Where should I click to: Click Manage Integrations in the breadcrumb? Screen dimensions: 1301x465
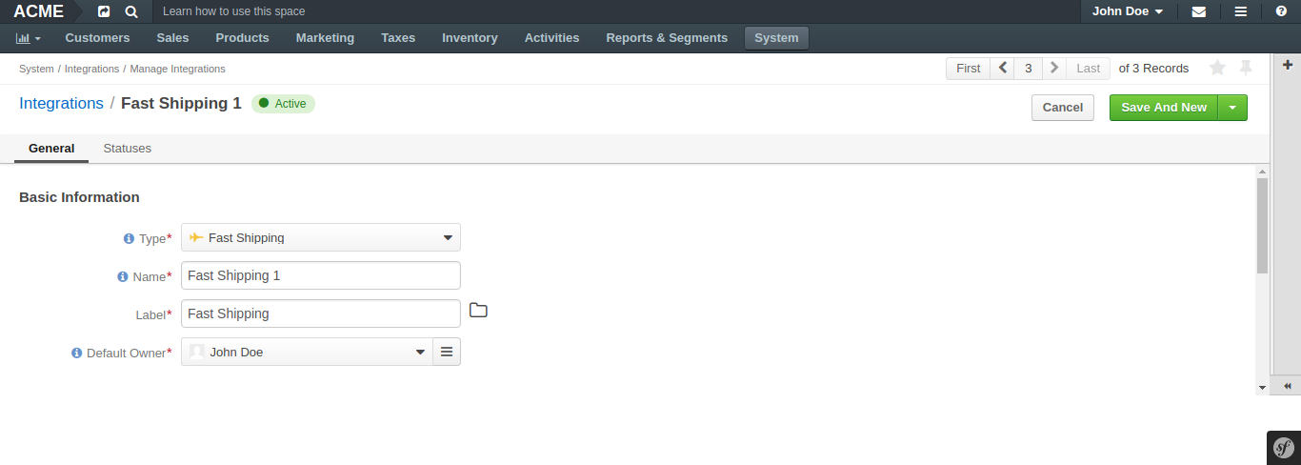click(177, 69)
